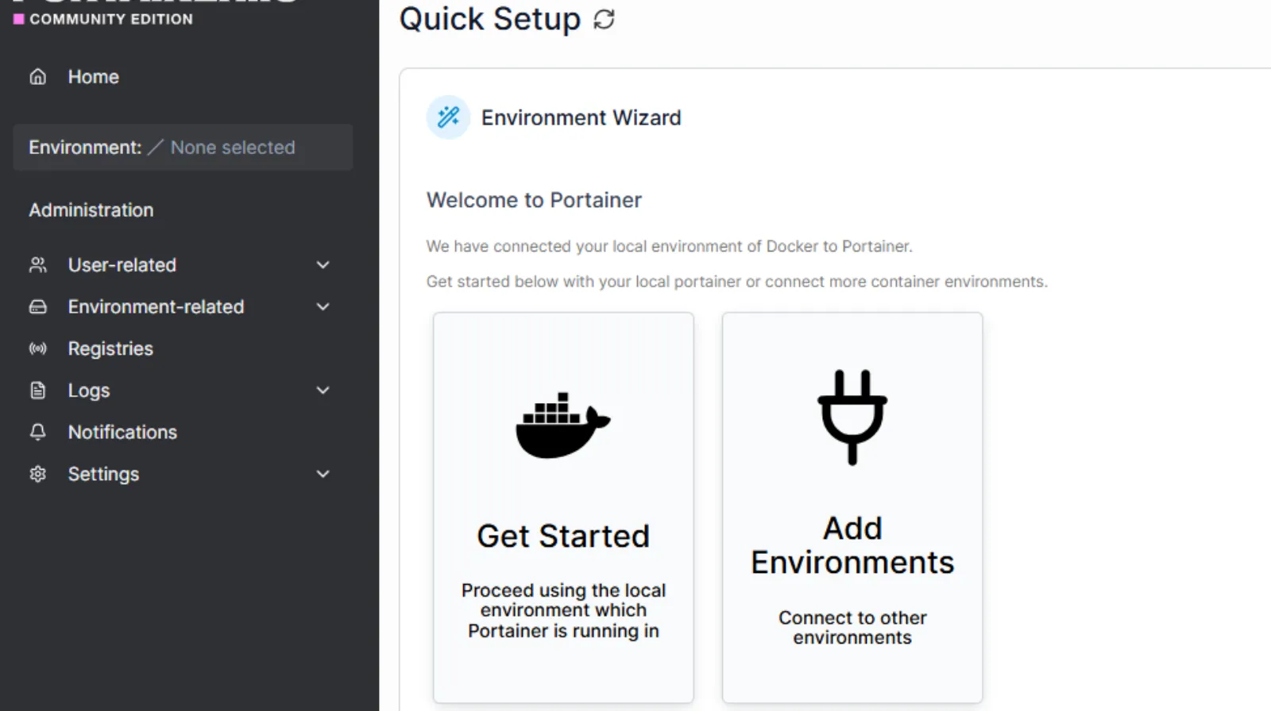The height and width of the screenshot is (711, 1271).
Task: Click the refresh icon beside Quick Setup
Action: [604, 20]
